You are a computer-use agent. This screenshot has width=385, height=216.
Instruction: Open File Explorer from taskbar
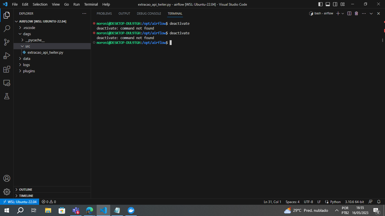[x=48, y=210]
